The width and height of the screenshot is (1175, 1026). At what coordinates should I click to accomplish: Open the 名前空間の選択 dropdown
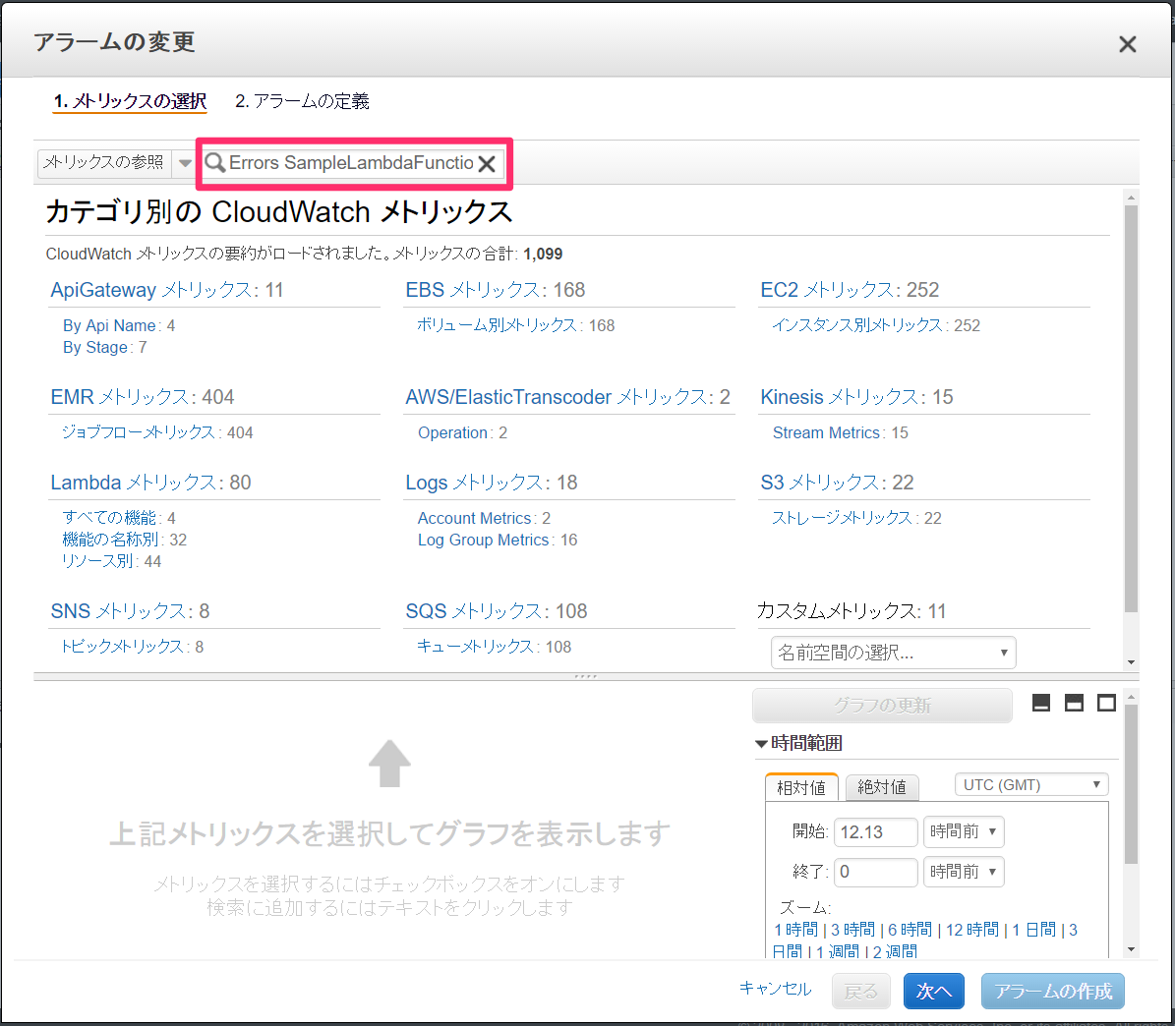point(893,653)
